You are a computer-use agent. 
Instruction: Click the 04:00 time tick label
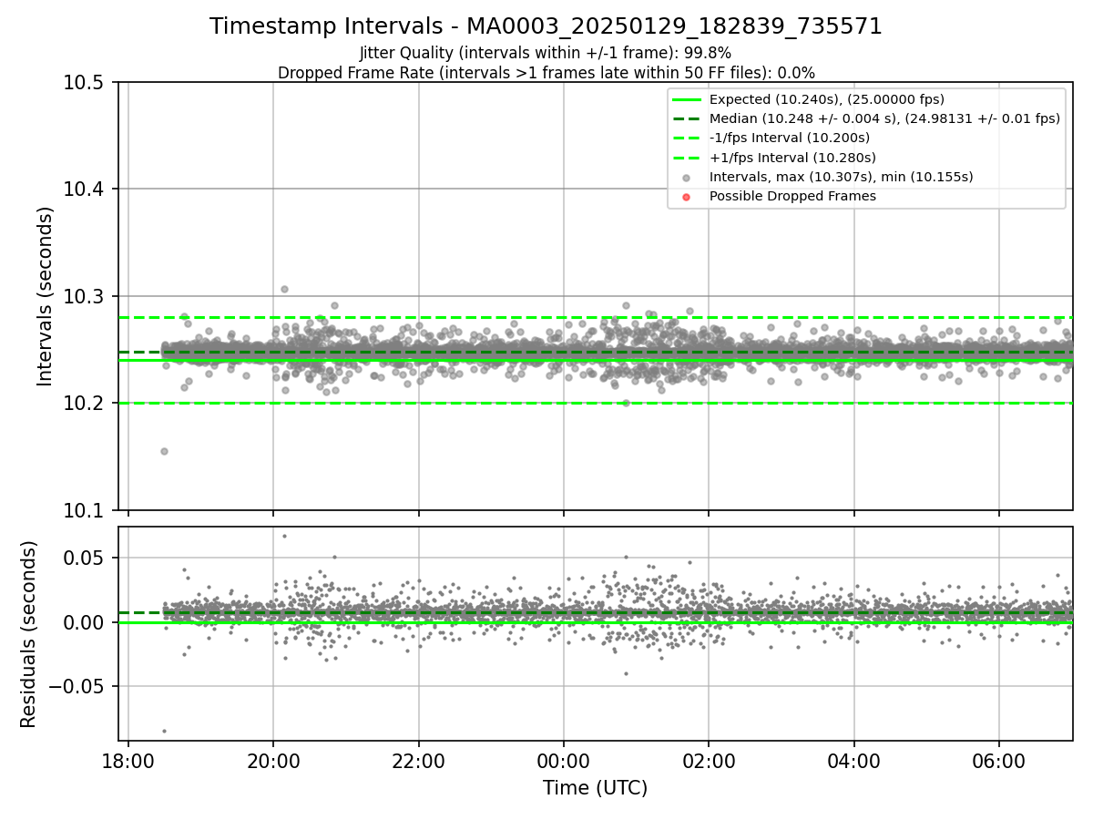click(x=854, y=760)
